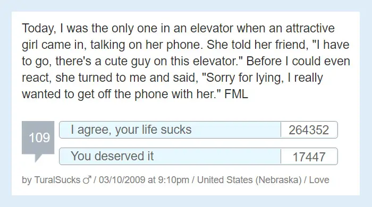Click the quote "Sorry for lying"
The width and height of the screenshot is (372, 207).
pyautogui.click(x=242, y=77)
